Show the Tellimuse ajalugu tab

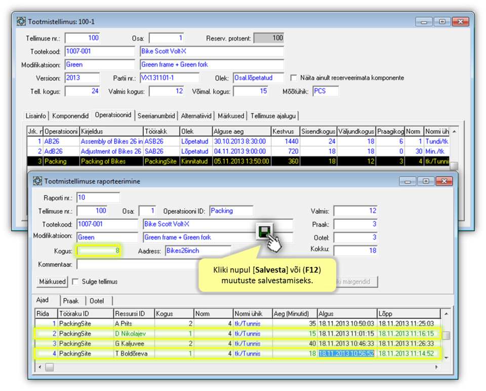pyautogui.click(x=273, y=116)
